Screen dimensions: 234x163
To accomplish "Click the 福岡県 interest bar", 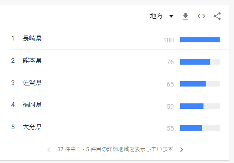I will coord(192,106).
